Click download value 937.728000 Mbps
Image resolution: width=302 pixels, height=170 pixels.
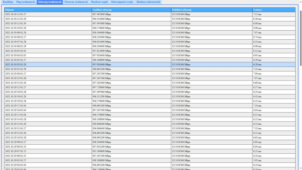(102, 87)
